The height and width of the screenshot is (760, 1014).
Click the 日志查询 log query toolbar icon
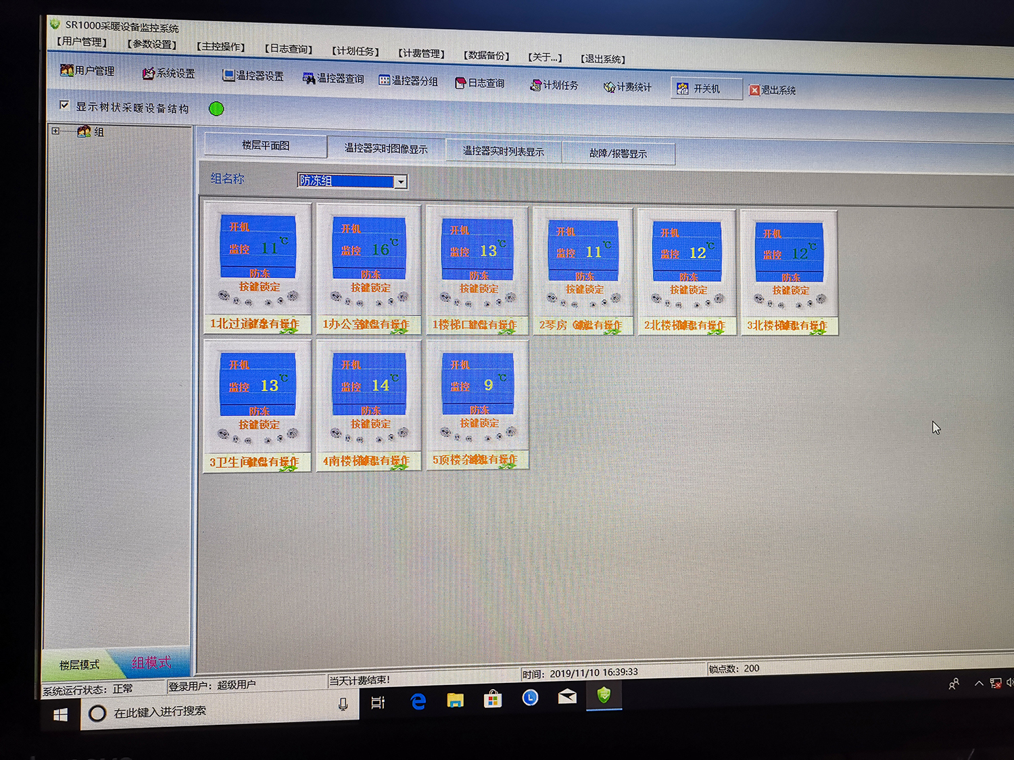(x=461, y=82)
